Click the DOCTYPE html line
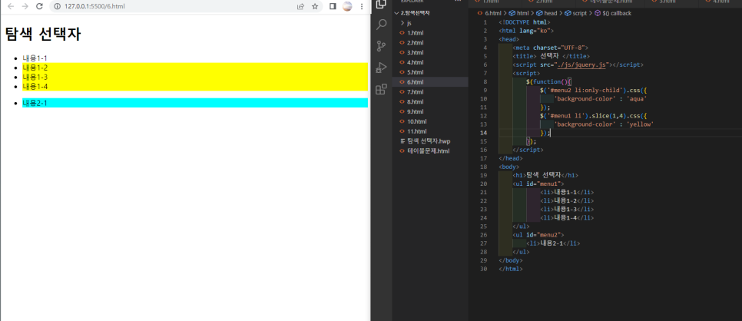This screenshot has height=321, width=742. tap(525, 22)
